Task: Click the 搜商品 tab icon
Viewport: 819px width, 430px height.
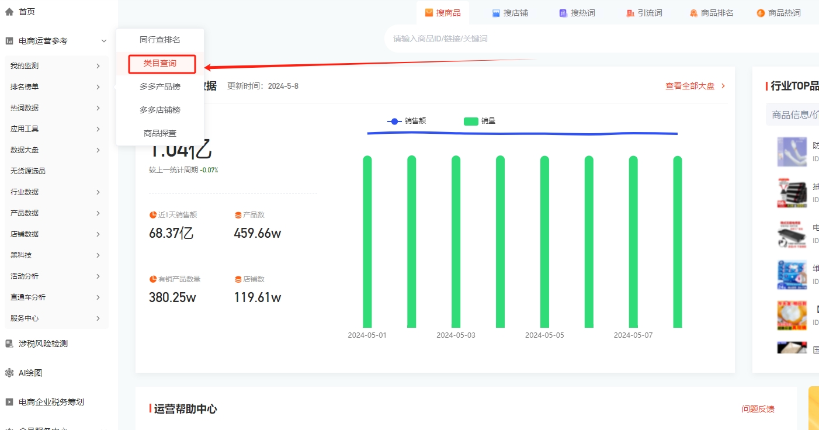Action: pyautogui.click(x=429, y=13)
